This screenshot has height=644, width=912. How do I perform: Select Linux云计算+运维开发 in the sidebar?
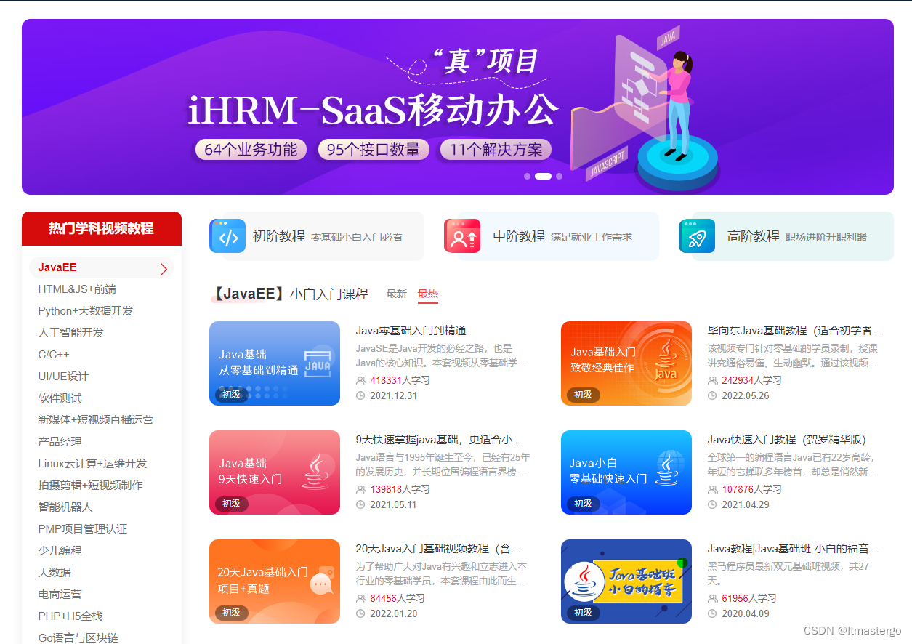(x=92, y=464)
